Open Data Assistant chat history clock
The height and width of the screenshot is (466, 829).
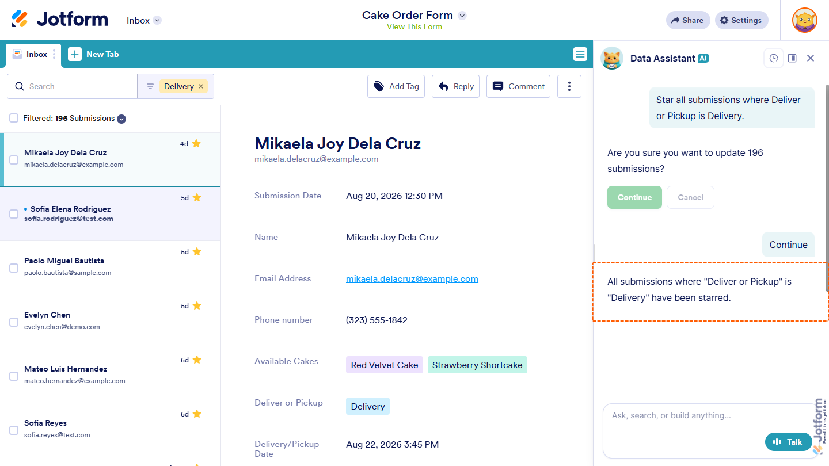pyautogui.click(x=774, y=58)
